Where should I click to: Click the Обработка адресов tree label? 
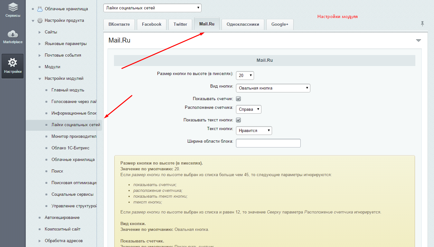coord(64,241)
